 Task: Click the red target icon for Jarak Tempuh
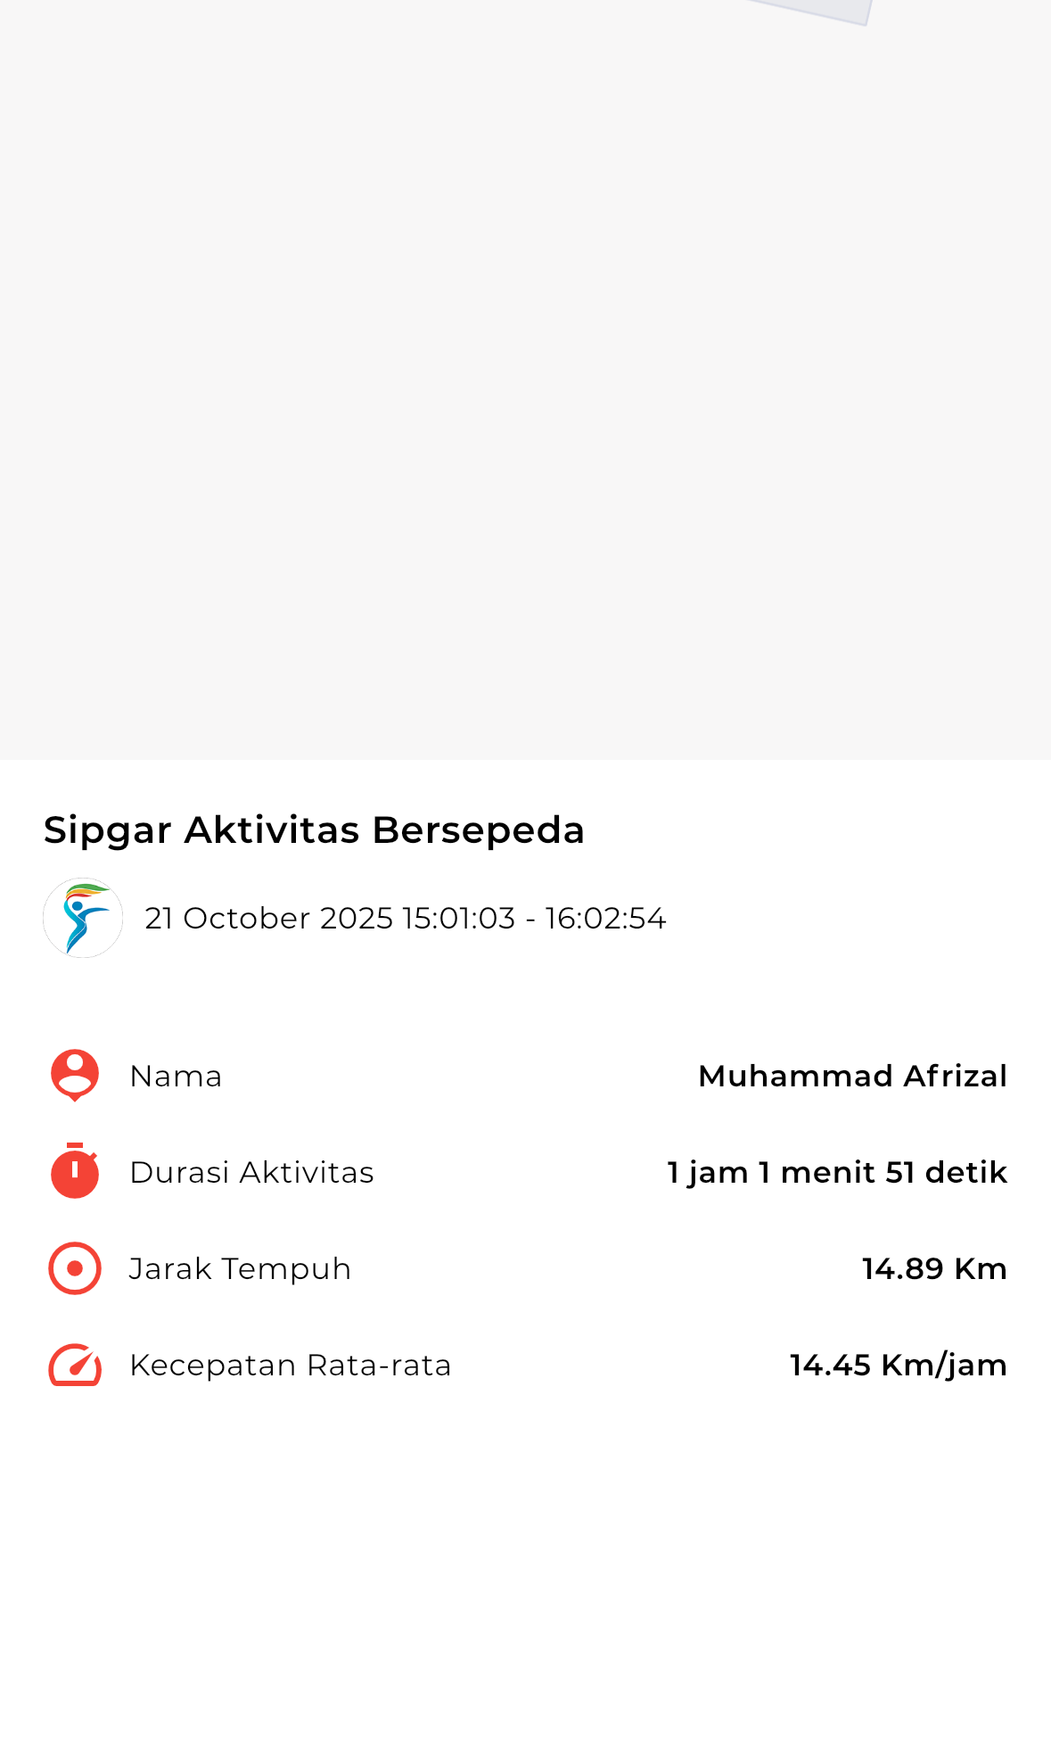pyautogui.click(x=75, y=1267)
